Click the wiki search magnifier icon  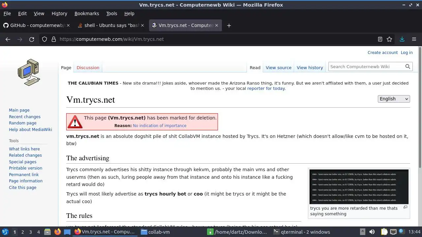tap(408, 66)
